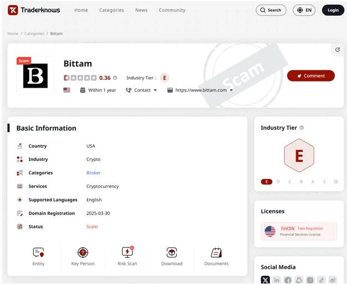
Task: Select tier E on the tier scale
Action: 267,182
